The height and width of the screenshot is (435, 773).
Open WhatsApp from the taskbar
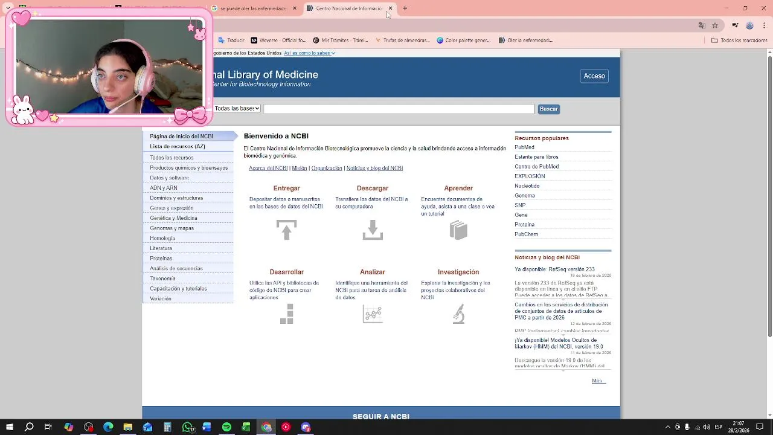187,427
